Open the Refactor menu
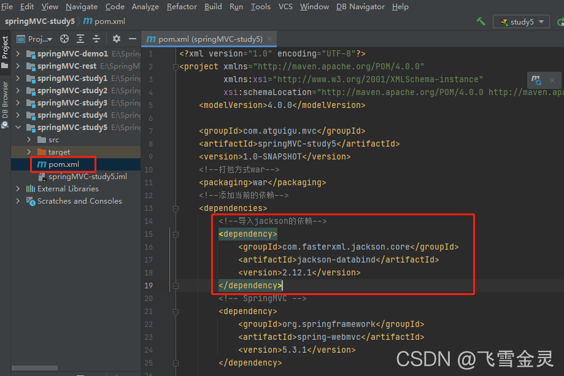564x376 pixels. (182, 7)
